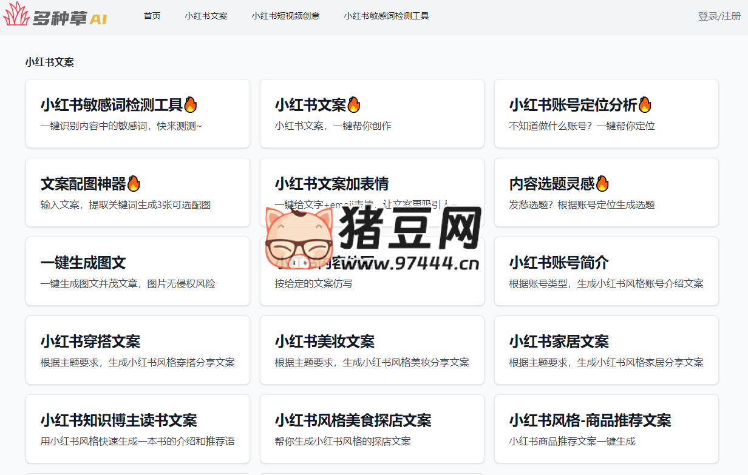This screenshot has width=748, height=475.
Task: Click description 用小红书风格快速生成一本书的介绍和推荐语
Action: tap(138, 442)
